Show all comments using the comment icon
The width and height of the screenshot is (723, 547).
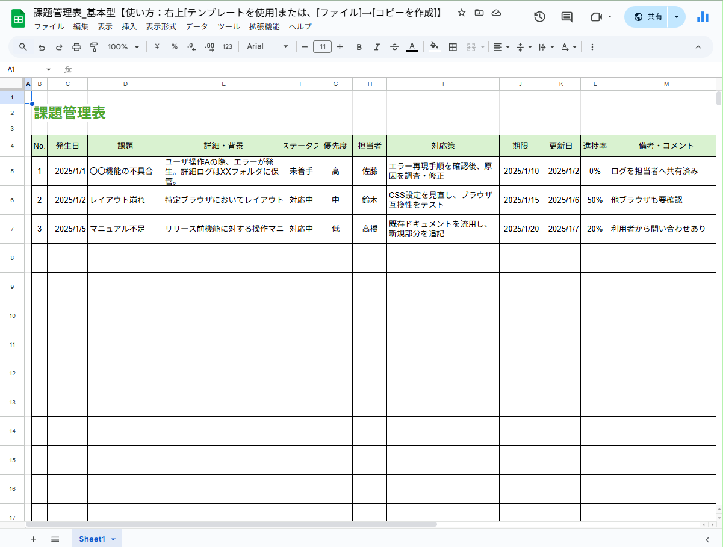point(566,17)
